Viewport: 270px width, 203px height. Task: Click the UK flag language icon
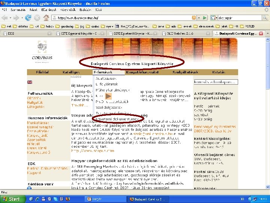(x=30, y=82)
